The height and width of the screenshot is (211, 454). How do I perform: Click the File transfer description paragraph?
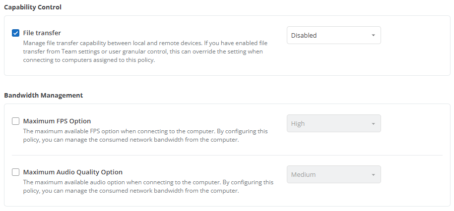tap(145, 52)
